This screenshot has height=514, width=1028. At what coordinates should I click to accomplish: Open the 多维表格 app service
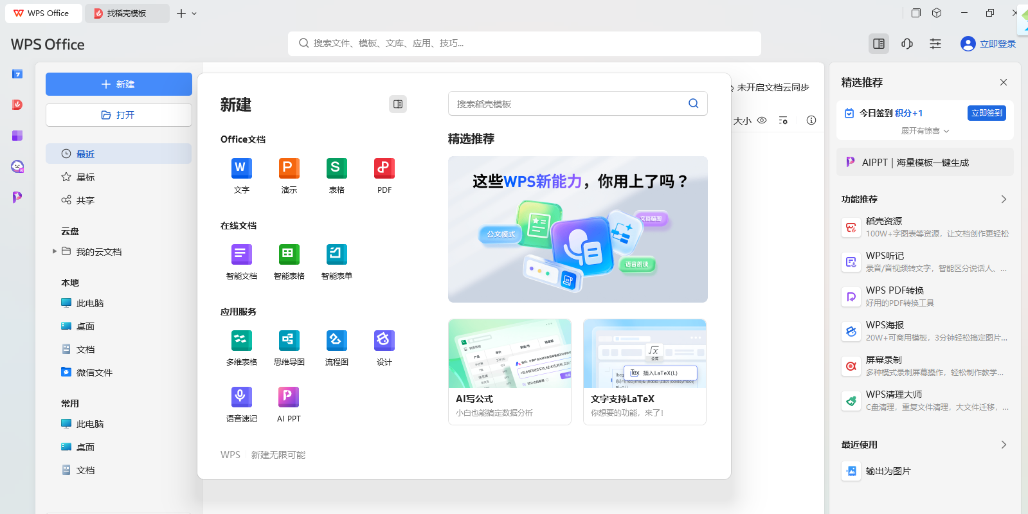[242, 348]
